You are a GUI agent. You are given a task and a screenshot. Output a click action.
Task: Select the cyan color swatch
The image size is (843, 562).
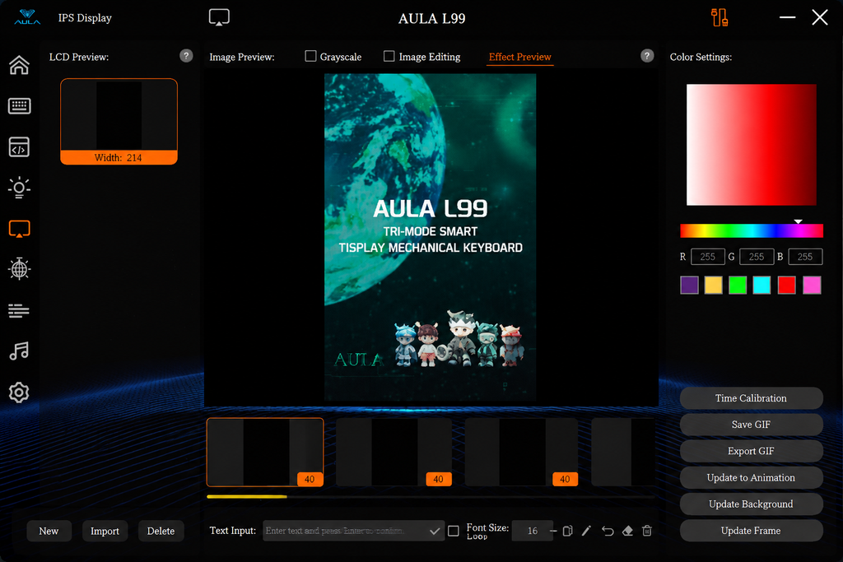click(761, 285)
